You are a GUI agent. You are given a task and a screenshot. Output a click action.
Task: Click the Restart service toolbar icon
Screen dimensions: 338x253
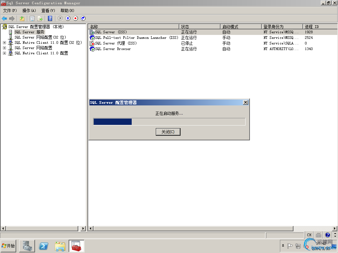83,18
